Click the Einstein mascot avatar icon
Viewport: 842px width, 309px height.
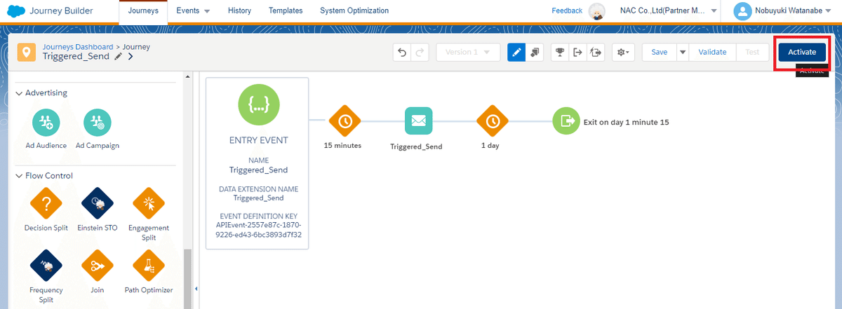(x=596, y=11)
